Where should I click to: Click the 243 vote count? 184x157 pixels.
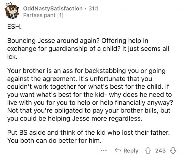point(160,150)
